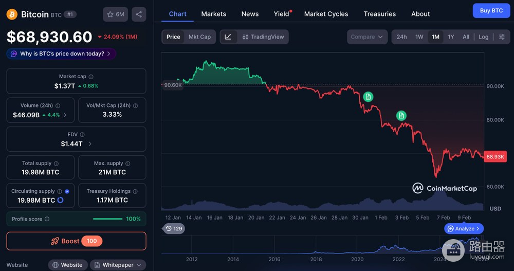
Task: Click the Profile score info icon
Action: coord(47,219)
